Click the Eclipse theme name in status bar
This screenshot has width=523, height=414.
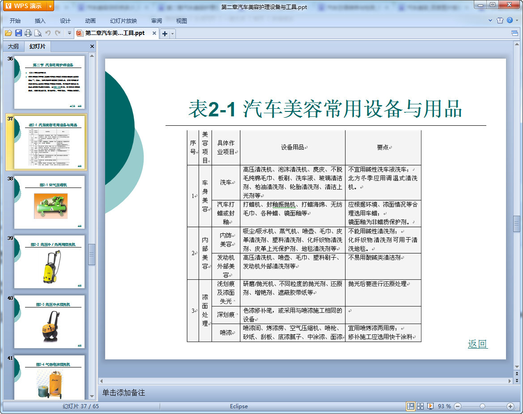coord(239,406)
